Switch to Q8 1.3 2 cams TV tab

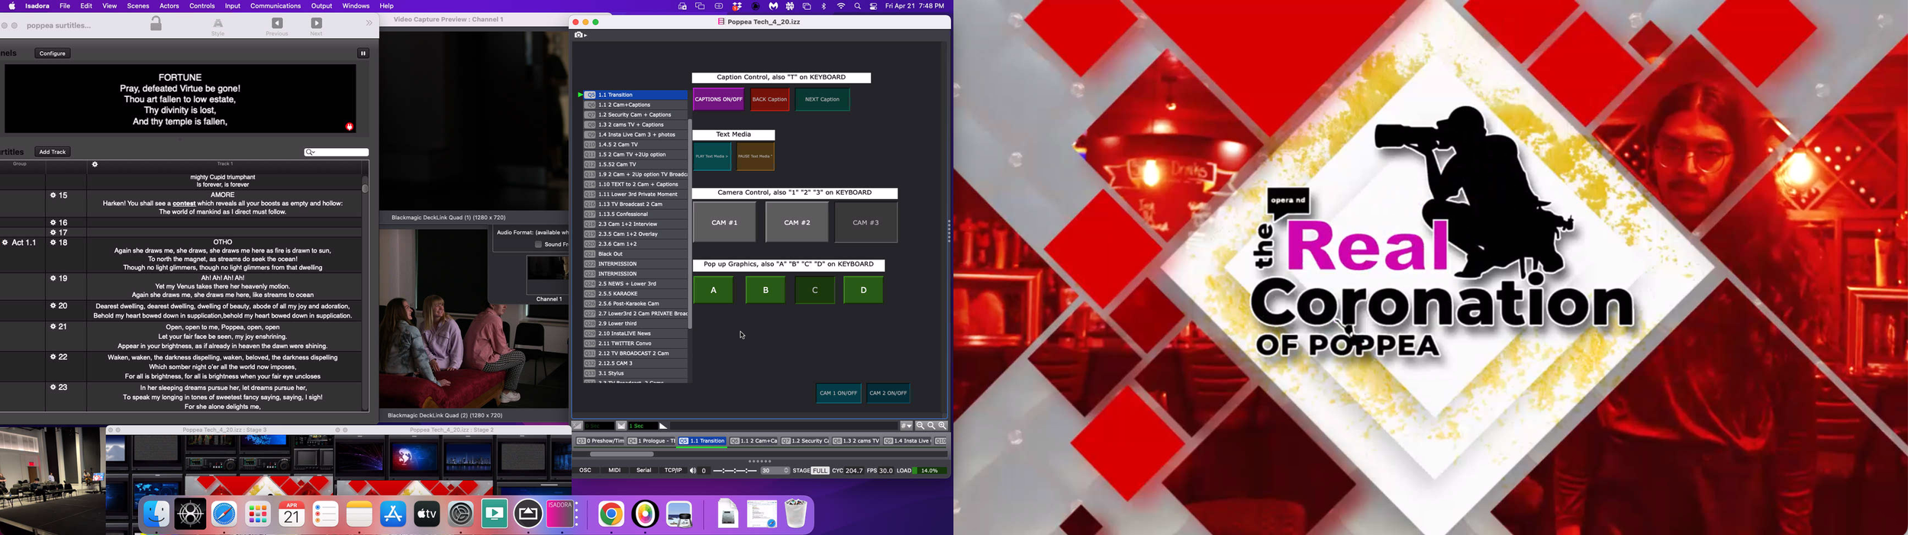pos(856,441)
